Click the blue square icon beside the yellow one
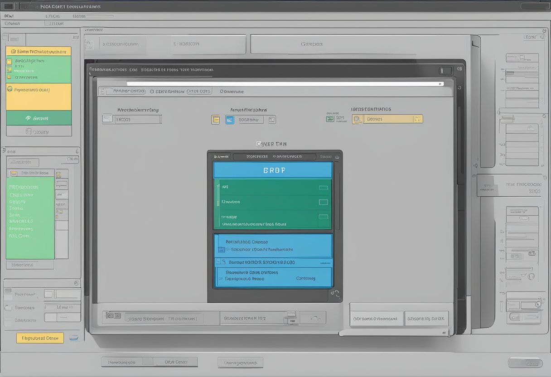This screenshot has width=551, height=377. (230, 120)
